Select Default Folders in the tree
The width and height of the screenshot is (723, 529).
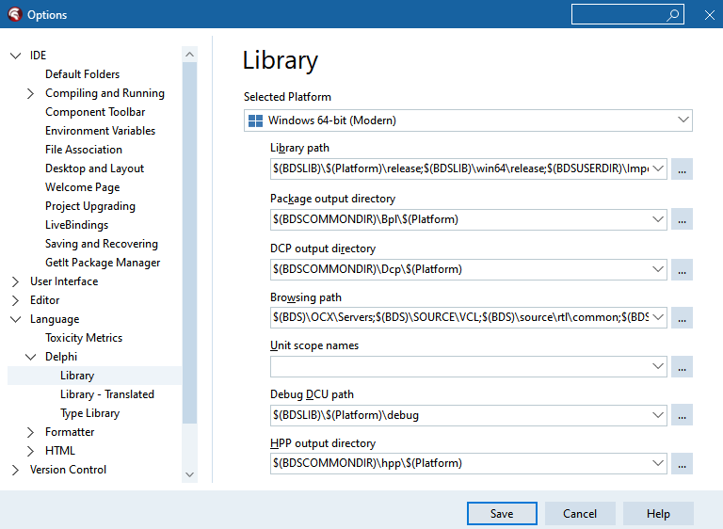click(x=82, y=74)
